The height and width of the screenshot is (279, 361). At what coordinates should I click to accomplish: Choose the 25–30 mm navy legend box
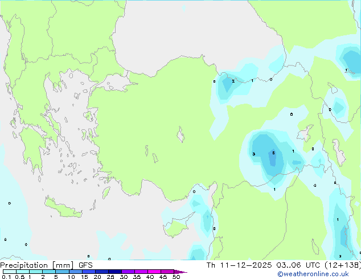(x=114, y=272)
